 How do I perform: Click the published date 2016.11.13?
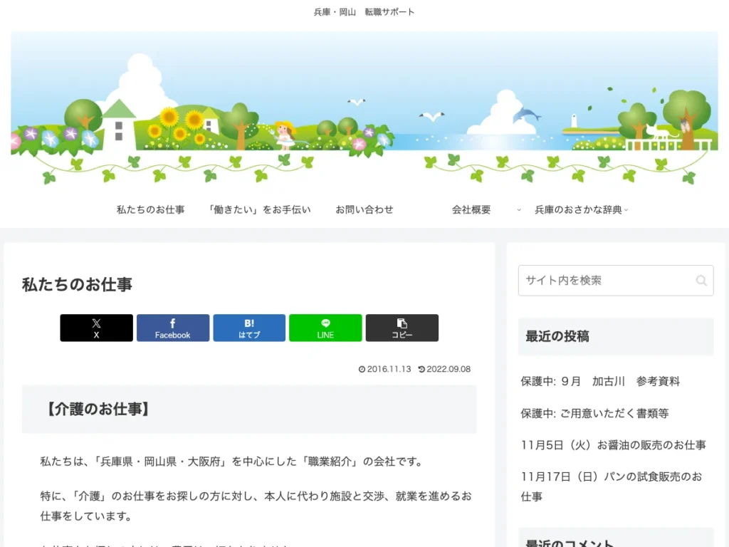tap(389, 370)
